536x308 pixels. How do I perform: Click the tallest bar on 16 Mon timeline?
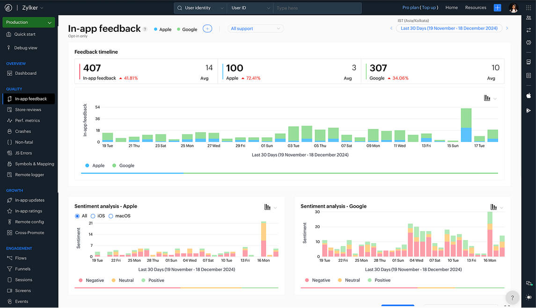(466, 125)
